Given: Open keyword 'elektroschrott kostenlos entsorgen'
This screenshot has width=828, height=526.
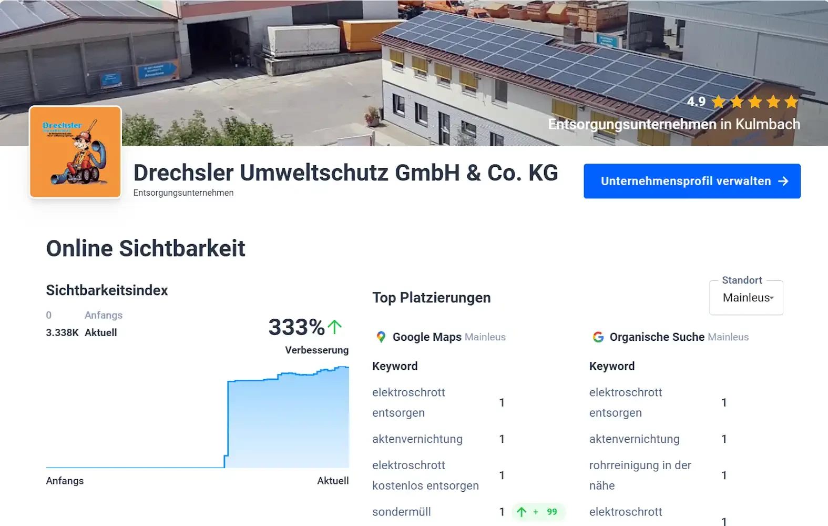Looking at the screenshot, I should click(425, 476).
